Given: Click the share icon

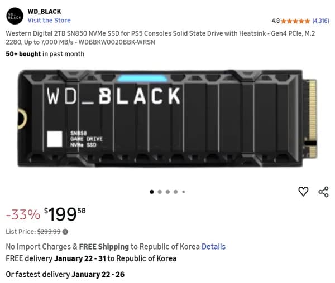Looking at the screenshot, I should point(323,192).
